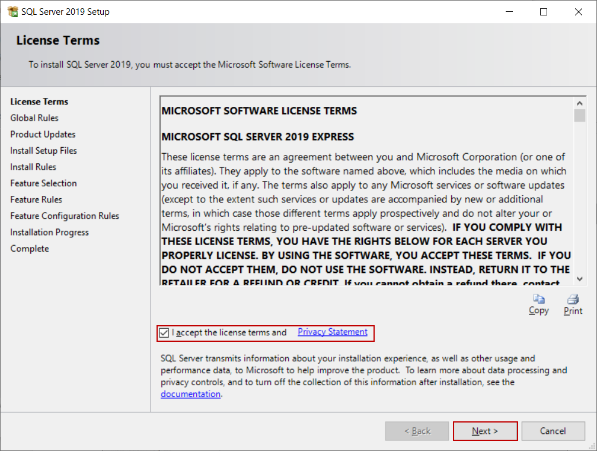
Task: Open the documentation link
Action: tap(190, 394)
